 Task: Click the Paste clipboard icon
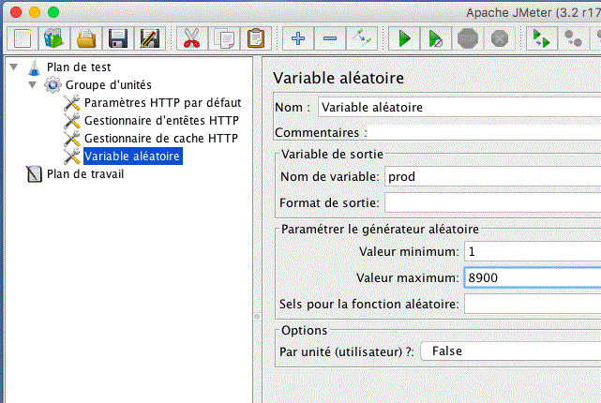pos(256,38)
